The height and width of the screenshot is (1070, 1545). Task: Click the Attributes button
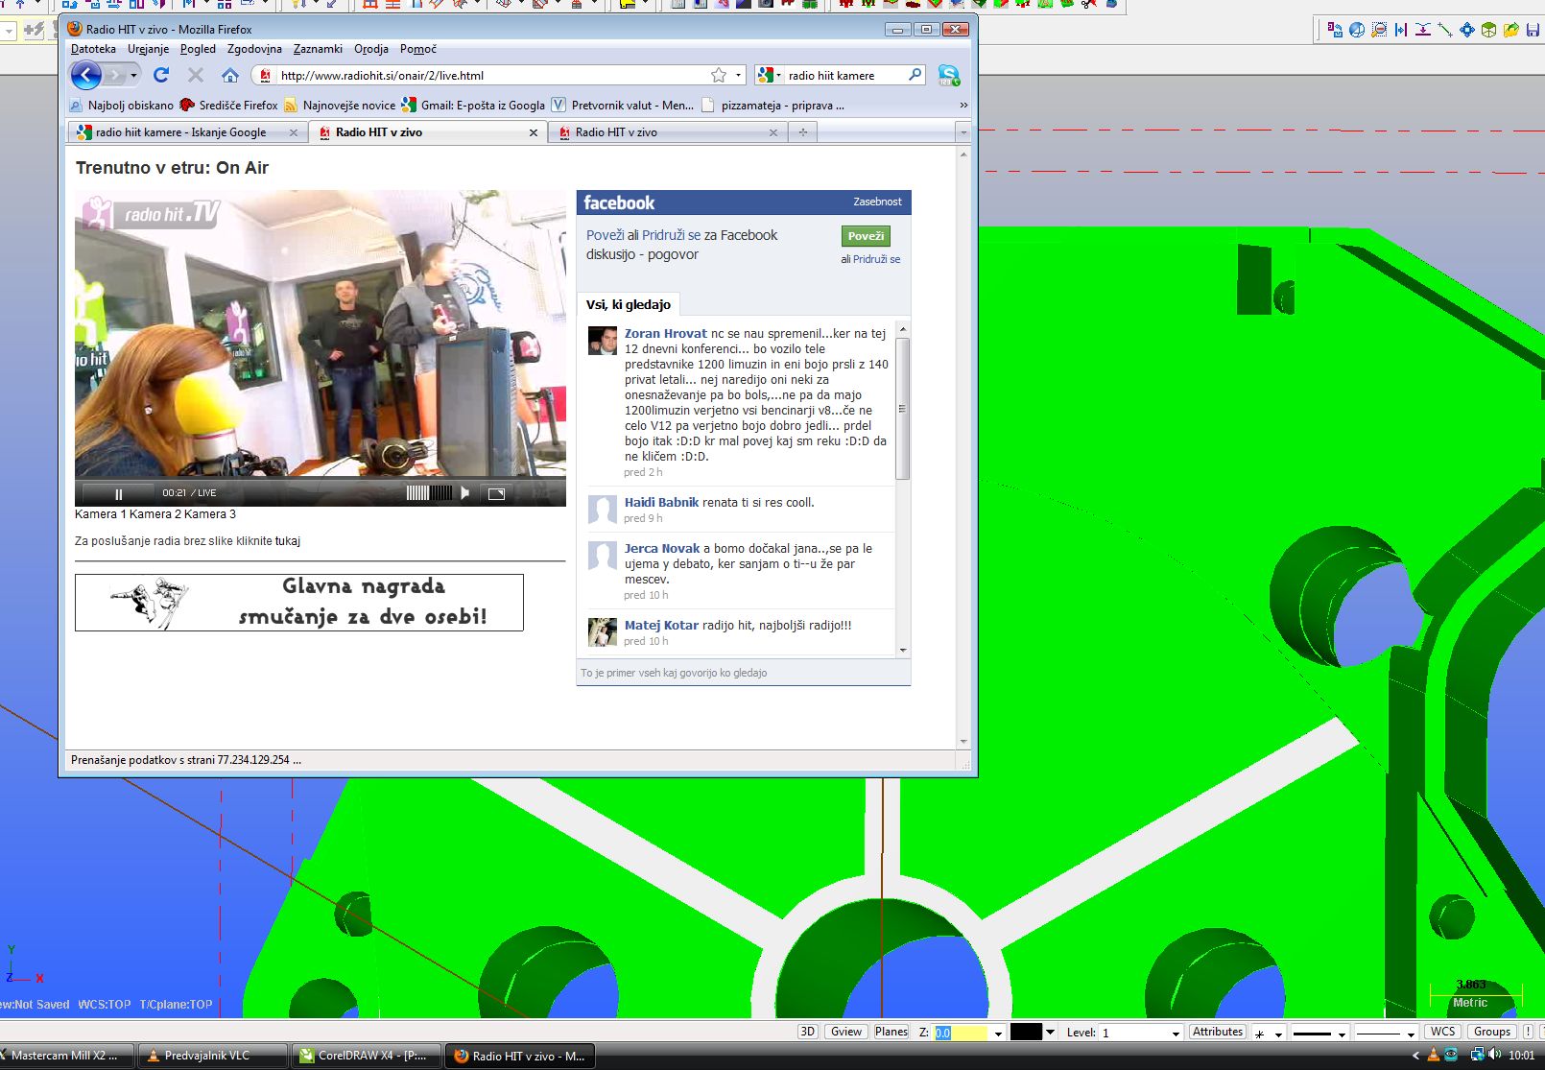pos(1218,1032)
